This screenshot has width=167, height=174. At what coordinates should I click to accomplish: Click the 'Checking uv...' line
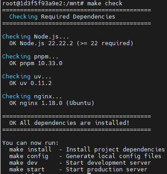tap(27, 77)
